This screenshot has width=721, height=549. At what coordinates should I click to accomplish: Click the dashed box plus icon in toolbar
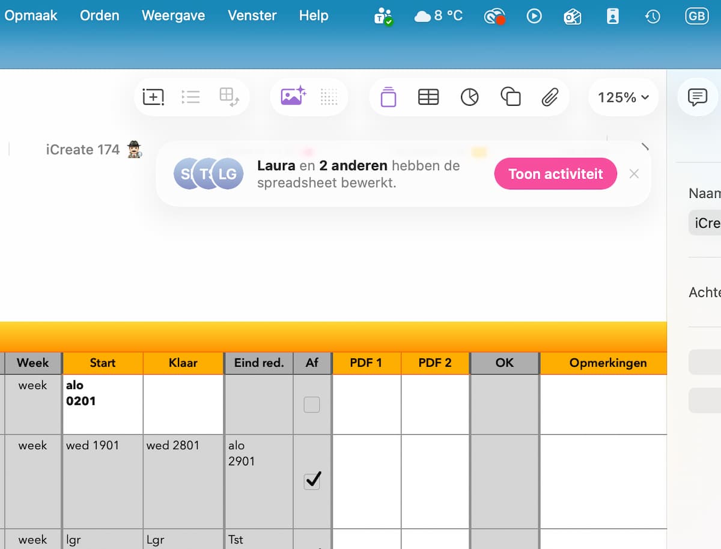click(x=153, y=97)
